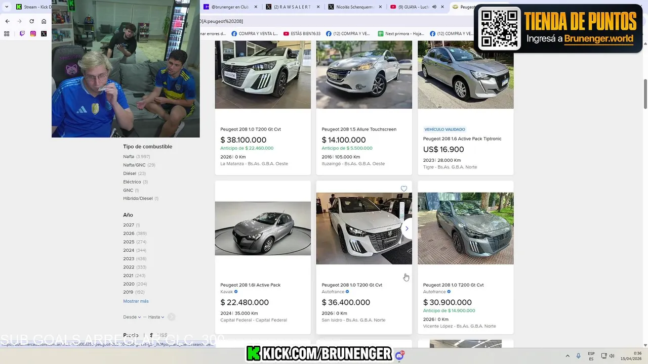Open the X bookmark icon in bookmarks bar
This screenshot has width=648, height=364.
(44, 34)
